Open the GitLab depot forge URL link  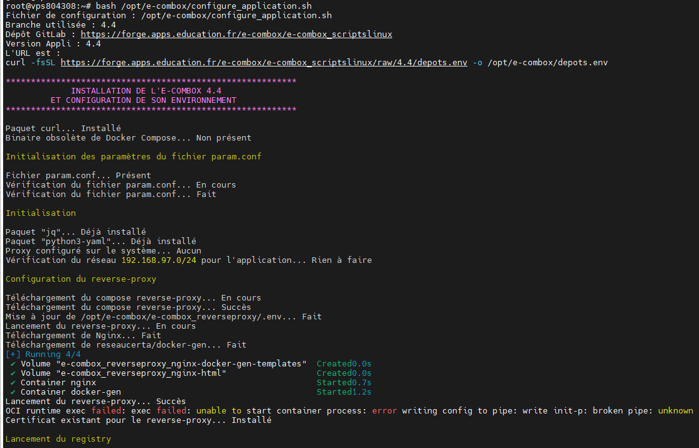point(237,35)
